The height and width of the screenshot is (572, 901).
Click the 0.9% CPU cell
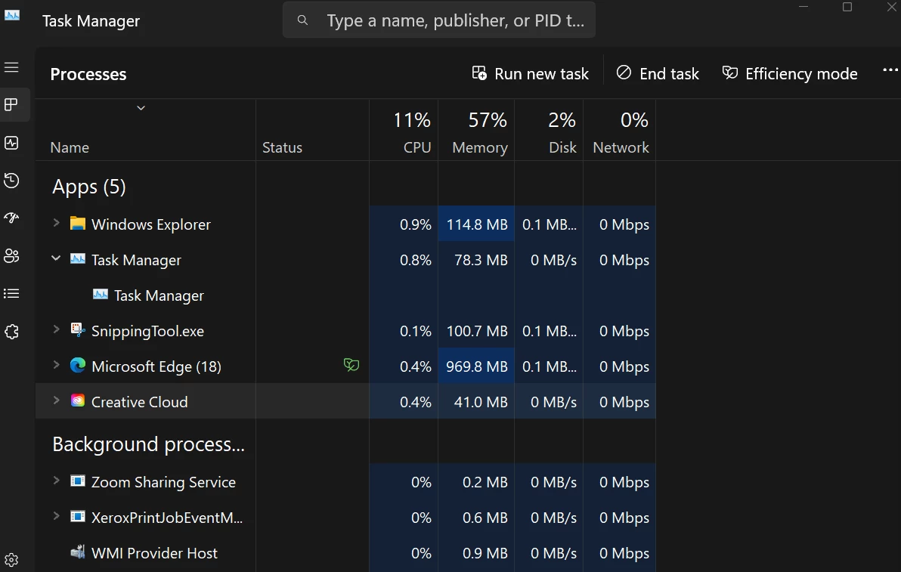tap(404, 224)
